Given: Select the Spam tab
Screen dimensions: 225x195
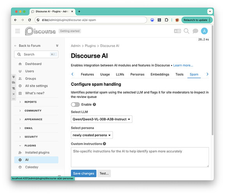Looking at the screenshot, I should coord(194,74).
